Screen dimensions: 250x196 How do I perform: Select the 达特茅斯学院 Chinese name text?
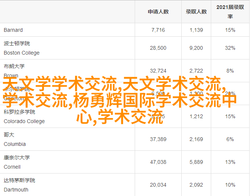coord(19,180)
